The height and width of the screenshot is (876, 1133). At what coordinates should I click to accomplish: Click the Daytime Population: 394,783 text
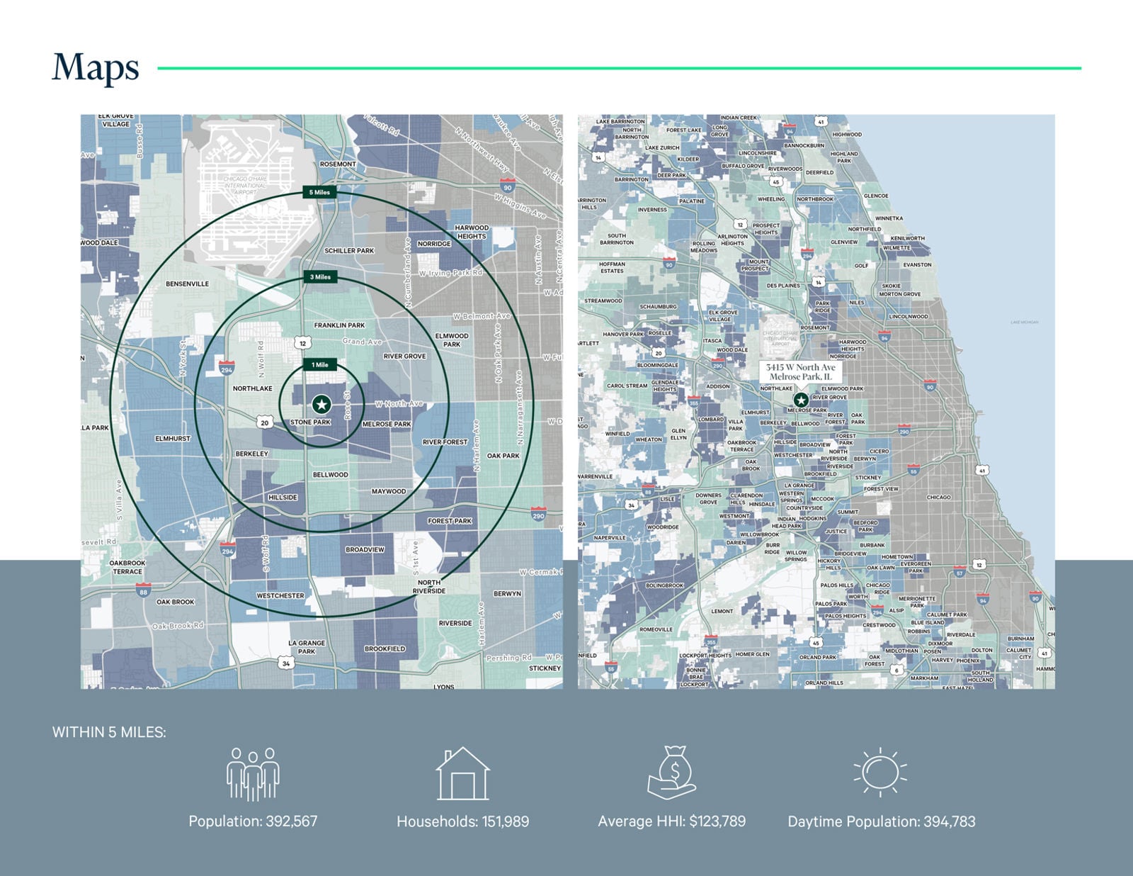tap(881, 821)
